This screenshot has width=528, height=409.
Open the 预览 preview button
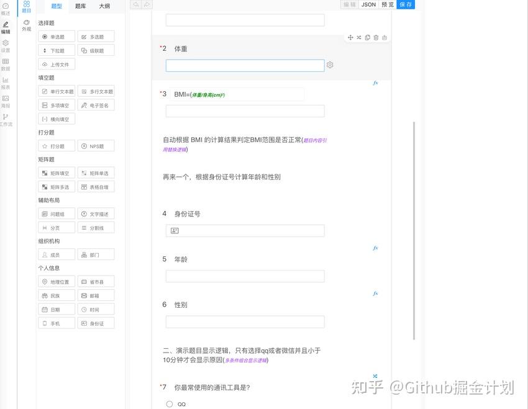(x=387, y=4)
